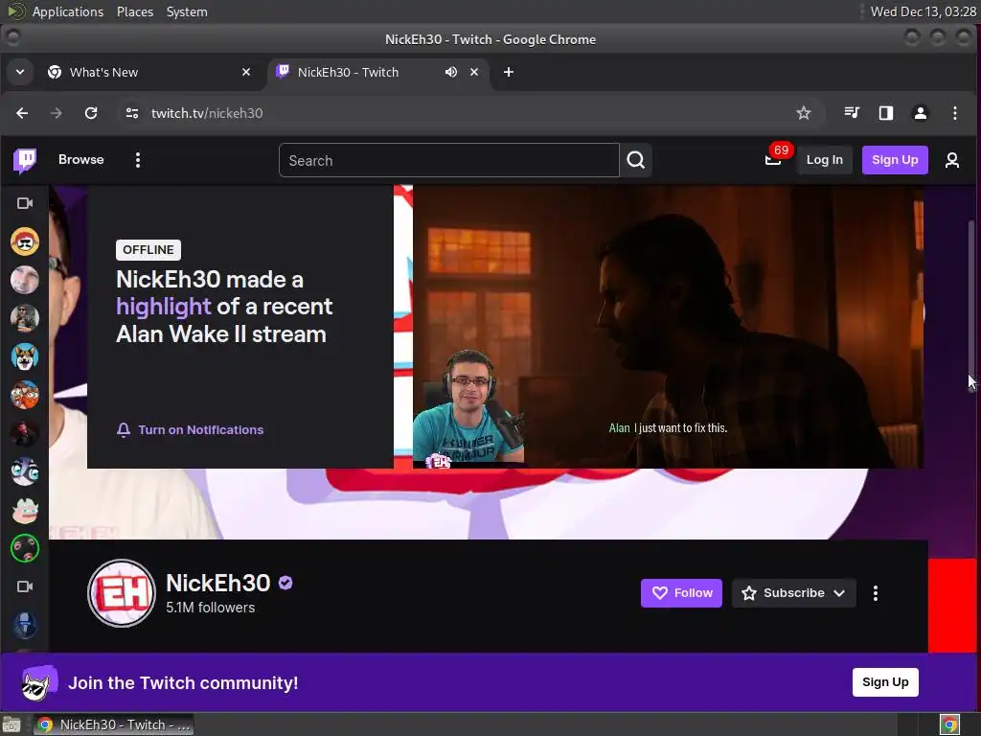Image resolution: width=981 pixels, height=736 pixels.
Task: Open the white googly-eyed avatar channel in sidebar
Action: pyautogui.click(x=25, y=471)
